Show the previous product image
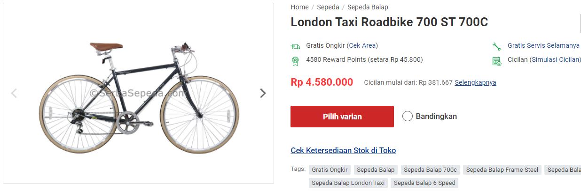 14,93
